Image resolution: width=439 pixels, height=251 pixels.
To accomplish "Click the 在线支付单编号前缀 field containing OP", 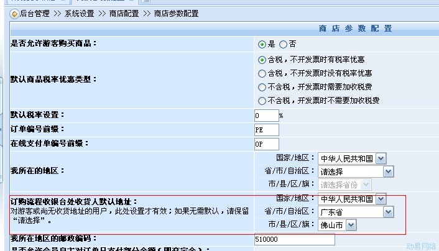I will point(266,144).
